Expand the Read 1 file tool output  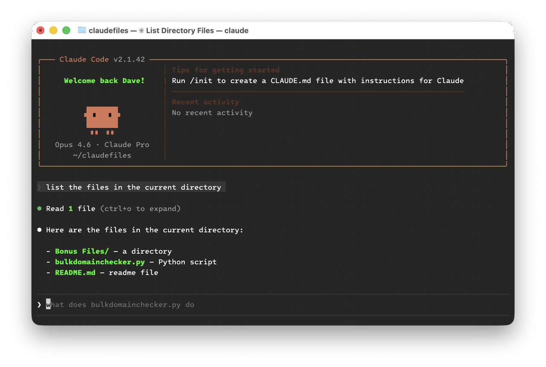(70, 208)
